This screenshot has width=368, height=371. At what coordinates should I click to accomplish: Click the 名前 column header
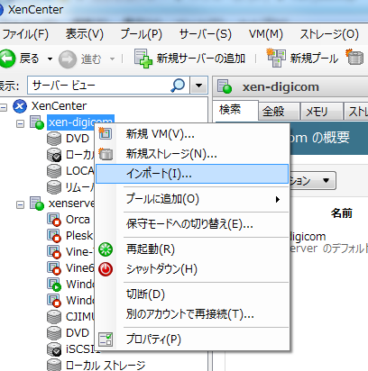pos(341,213)
